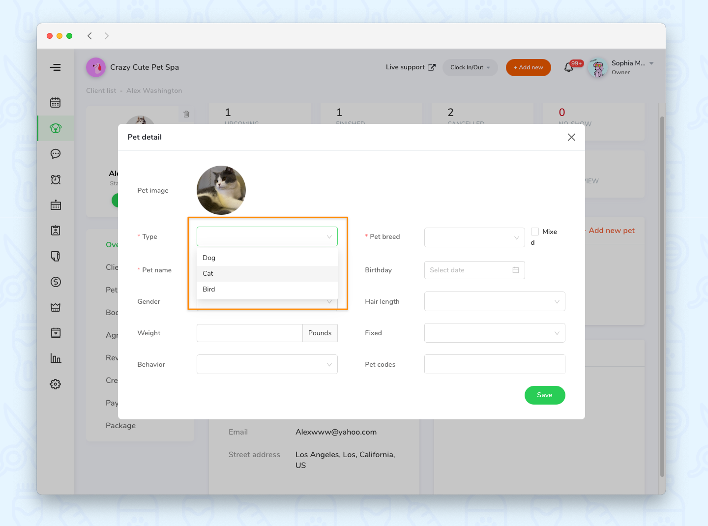Open the Type dropdown field
Image resolution: width=708 pixels, height=526 pixels.
point(267,236)
